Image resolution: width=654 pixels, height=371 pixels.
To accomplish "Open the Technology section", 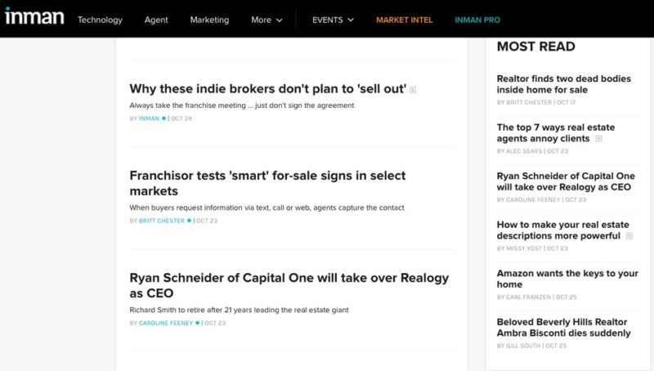I will 100,20.
